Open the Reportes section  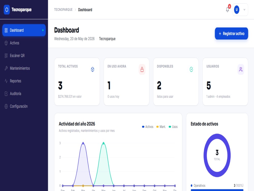coord(24,81)
